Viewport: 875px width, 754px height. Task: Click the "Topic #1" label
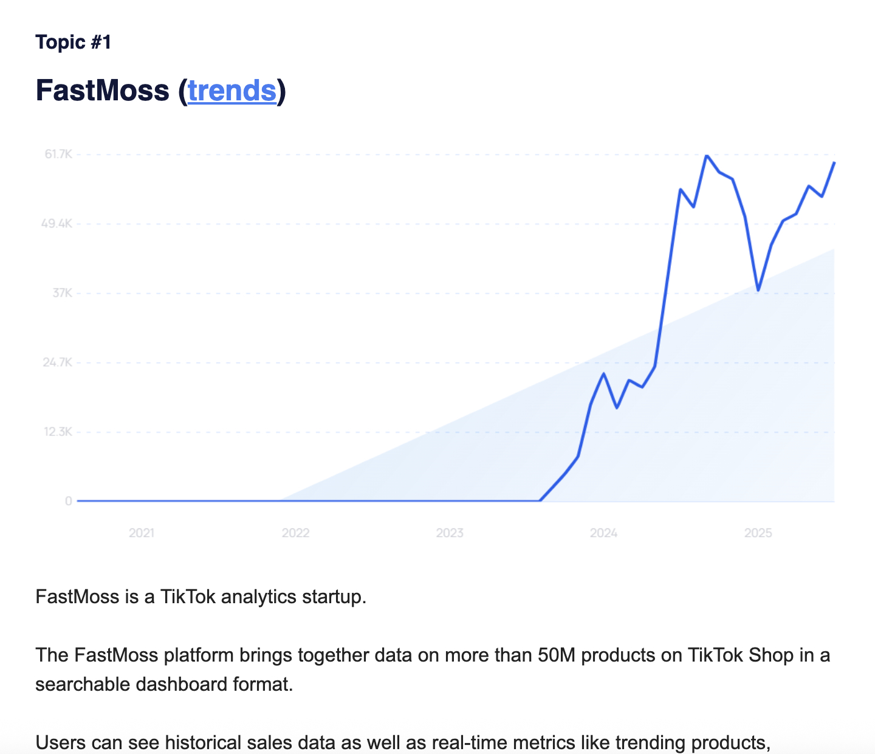coord(74,43)
